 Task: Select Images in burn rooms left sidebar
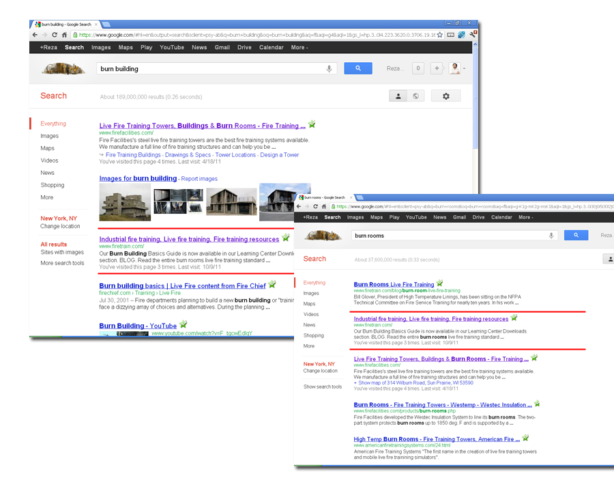(x=311, y=293)
